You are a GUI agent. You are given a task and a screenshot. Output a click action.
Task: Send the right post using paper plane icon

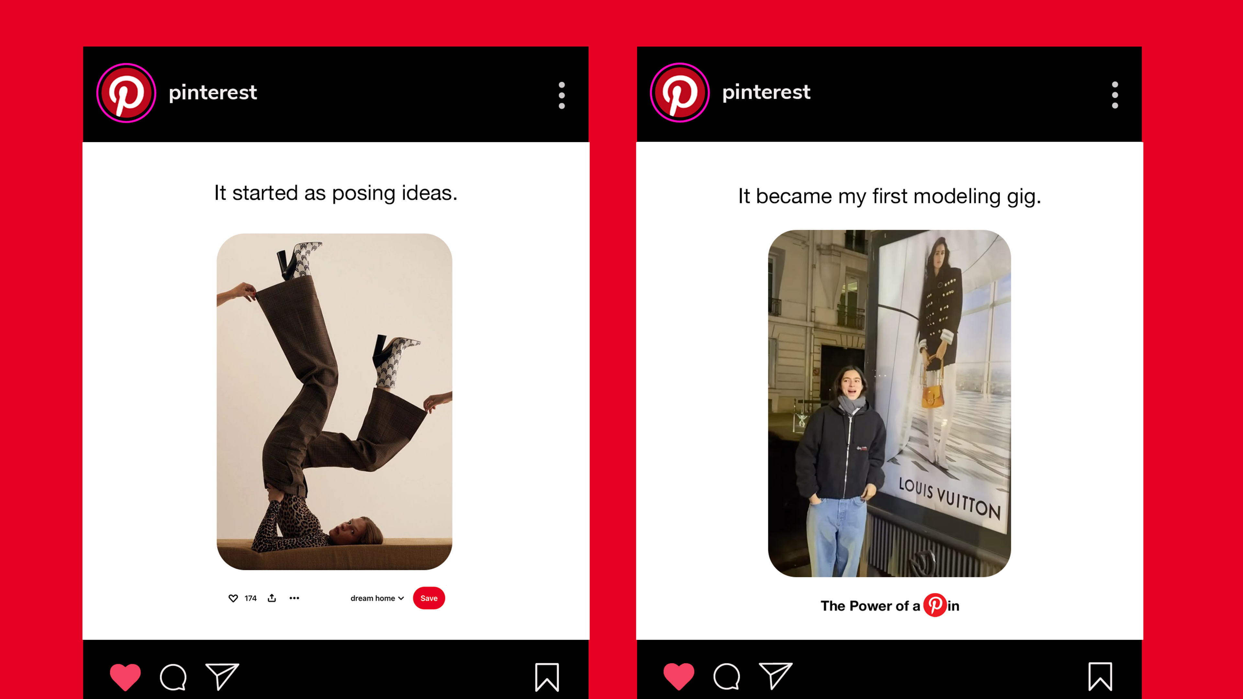point(776,675)
